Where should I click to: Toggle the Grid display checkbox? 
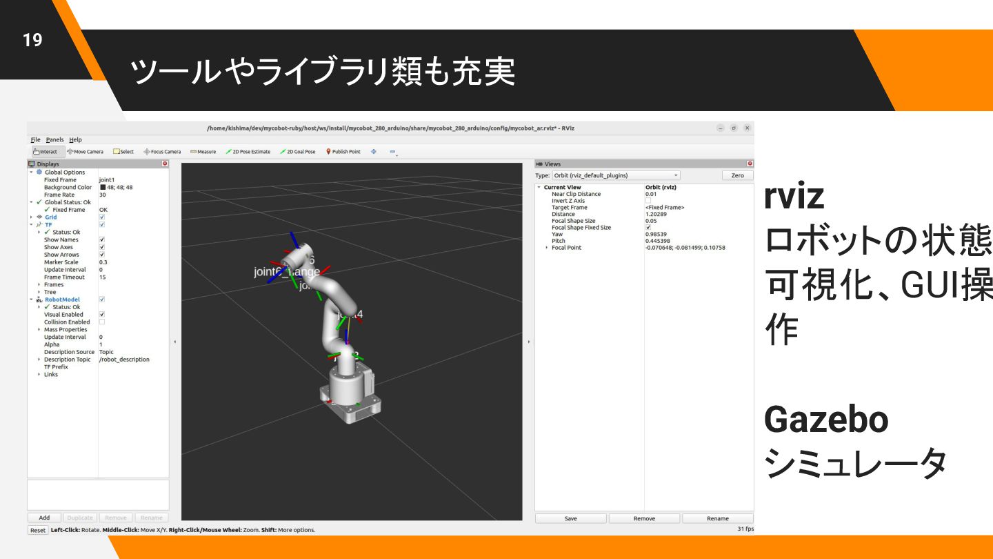point(102,217)
